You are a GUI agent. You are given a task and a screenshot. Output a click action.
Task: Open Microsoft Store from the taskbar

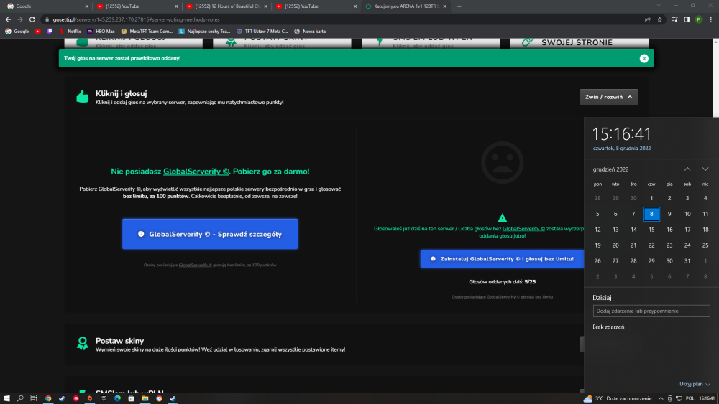[131, 398]
